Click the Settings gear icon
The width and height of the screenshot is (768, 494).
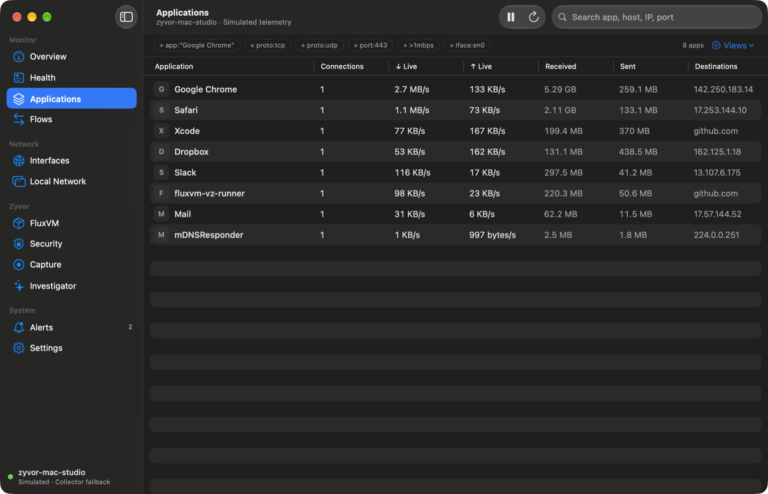pos(19,348)
